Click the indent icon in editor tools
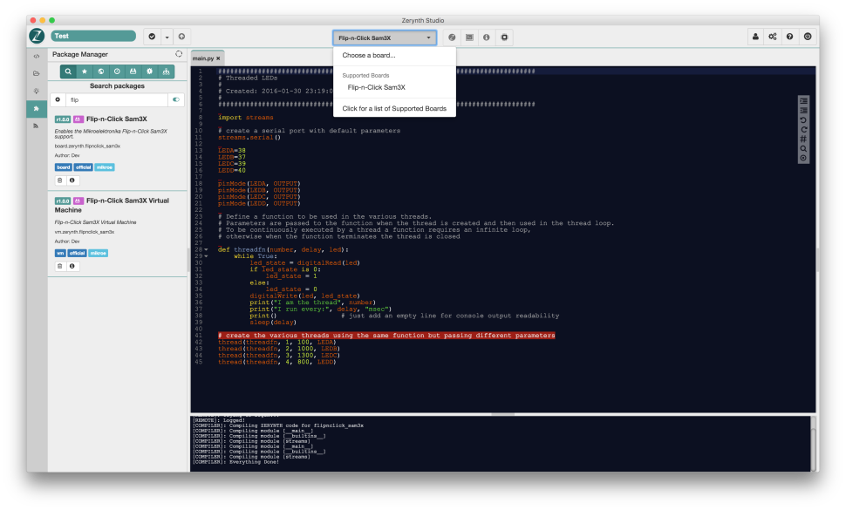The height and width of the screenshot is (510, 846). 803,101
